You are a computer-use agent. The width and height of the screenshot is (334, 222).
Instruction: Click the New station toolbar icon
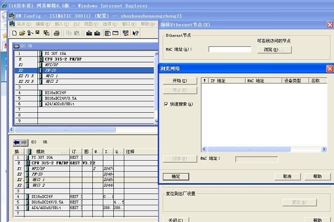coord(14,33)
